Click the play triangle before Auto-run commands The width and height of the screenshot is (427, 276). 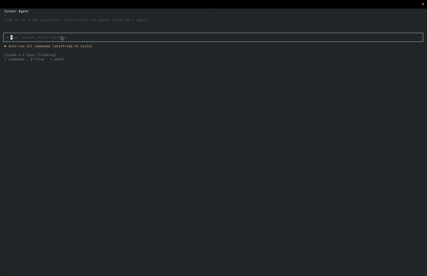click(5, 46)
